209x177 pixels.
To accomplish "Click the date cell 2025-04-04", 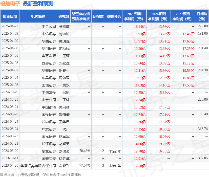I will coord(10,77).
